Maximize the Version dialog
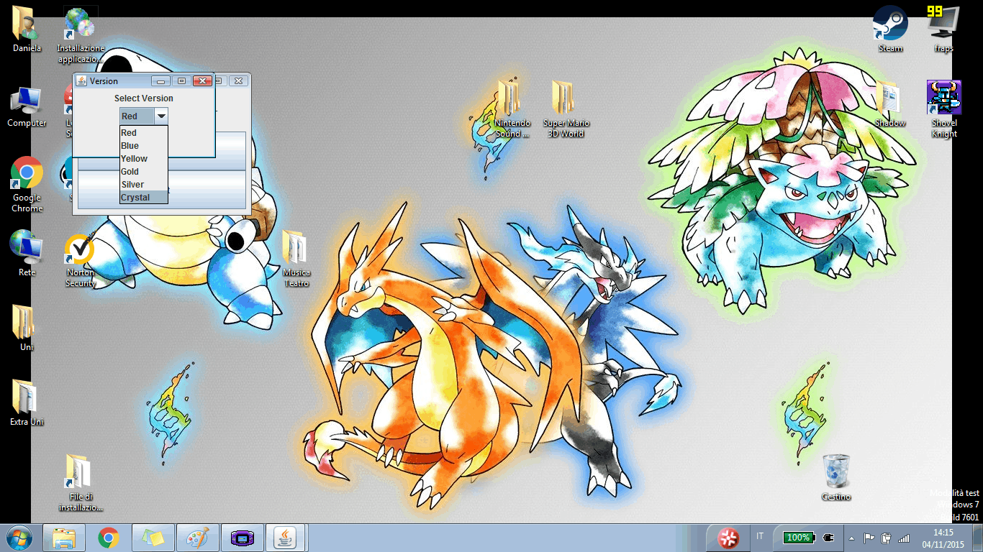 pos(182,80)
